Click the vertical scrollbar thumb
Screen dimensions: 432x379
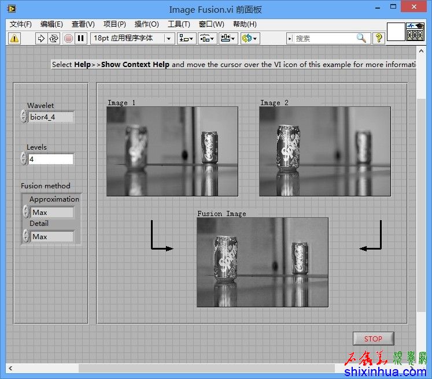(421, 205)
